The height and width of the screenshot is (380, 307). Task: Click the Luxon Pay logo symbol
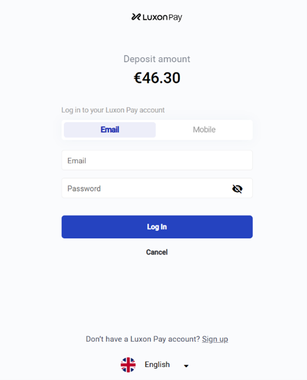136,17
